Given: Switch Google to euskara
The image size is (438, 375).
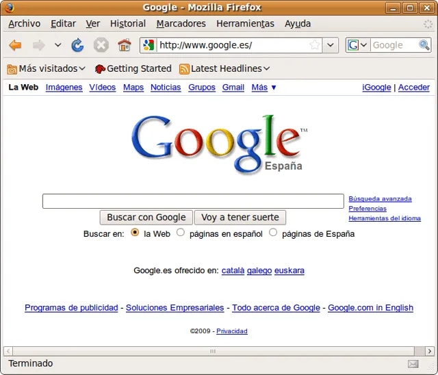Looking at the screenshot, I should click(289, 270).
